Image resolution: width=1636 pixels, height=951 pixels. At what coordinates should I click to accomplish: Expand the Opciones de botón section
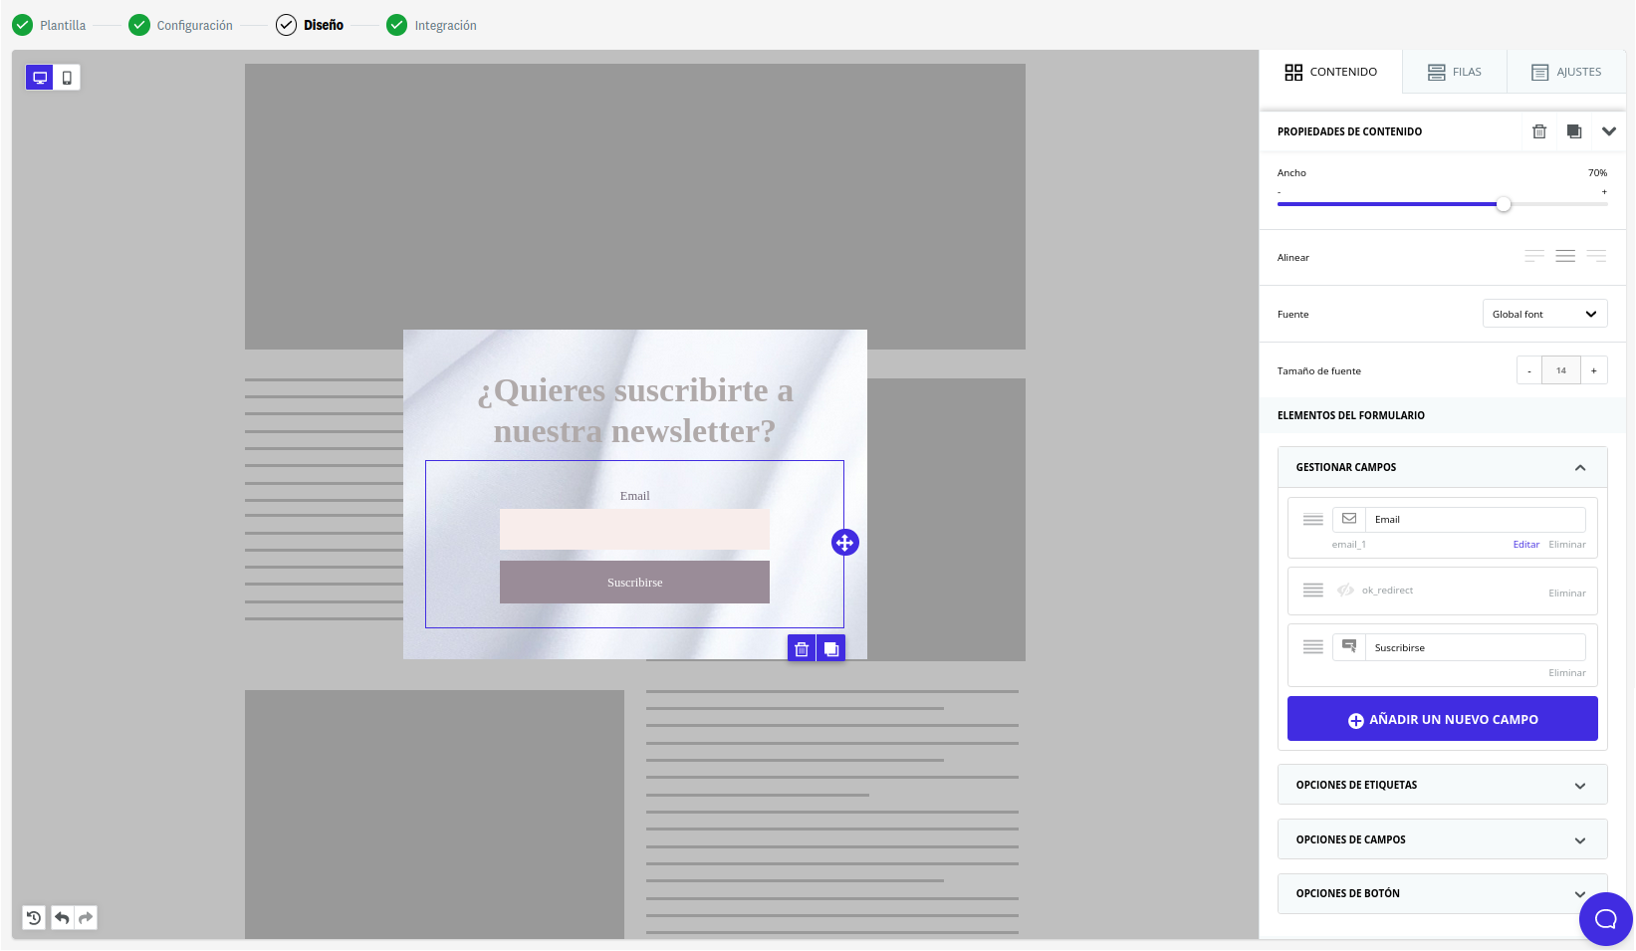coord(1442,893)
